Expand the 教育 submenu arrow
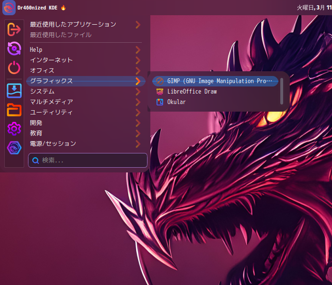The width and height of the screenshot is (332, 285). pyautogui.click(x=138, y=133)
